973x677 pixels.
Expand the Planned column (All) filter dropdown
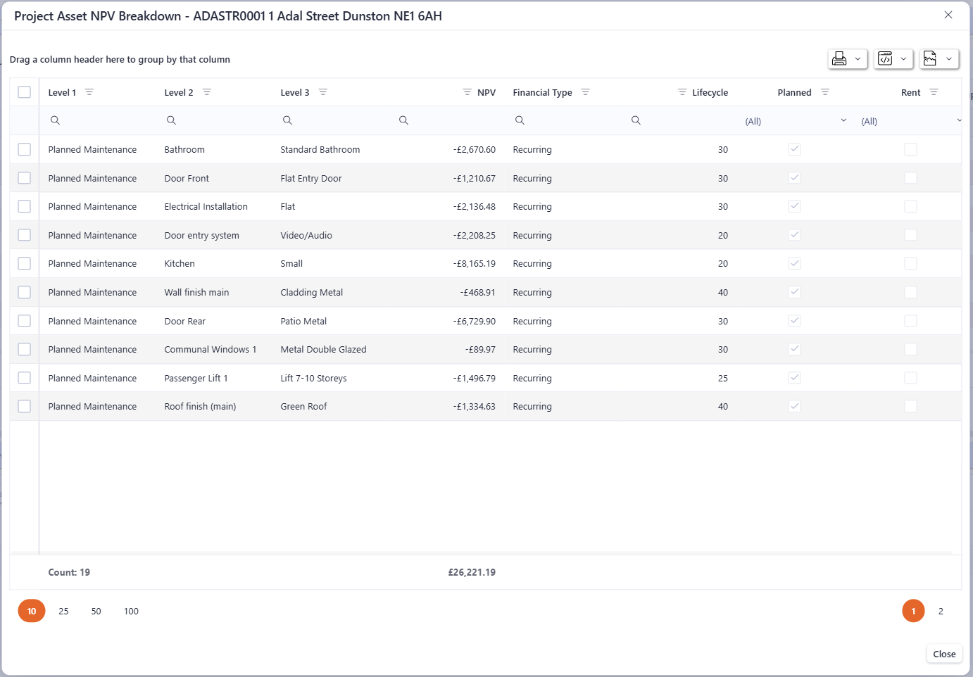[843, 121]
